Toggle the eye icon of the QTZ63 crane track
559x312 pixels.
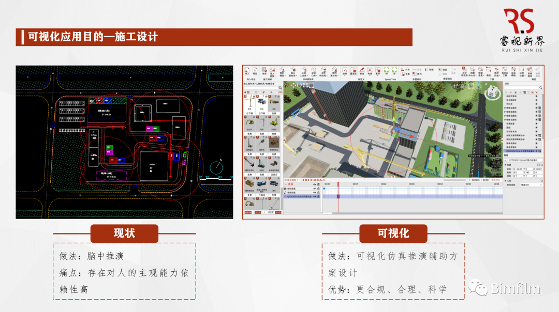315,197
